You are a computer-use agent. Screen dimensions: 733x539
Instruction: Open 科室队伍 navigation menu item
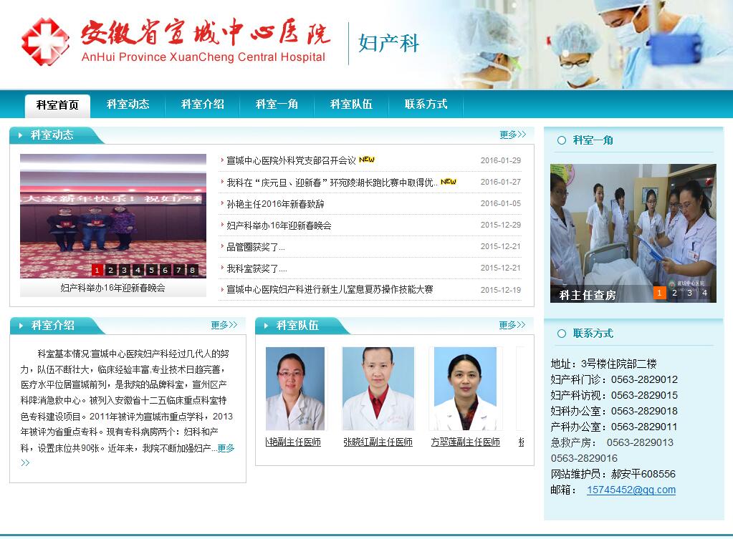point(351,105)
